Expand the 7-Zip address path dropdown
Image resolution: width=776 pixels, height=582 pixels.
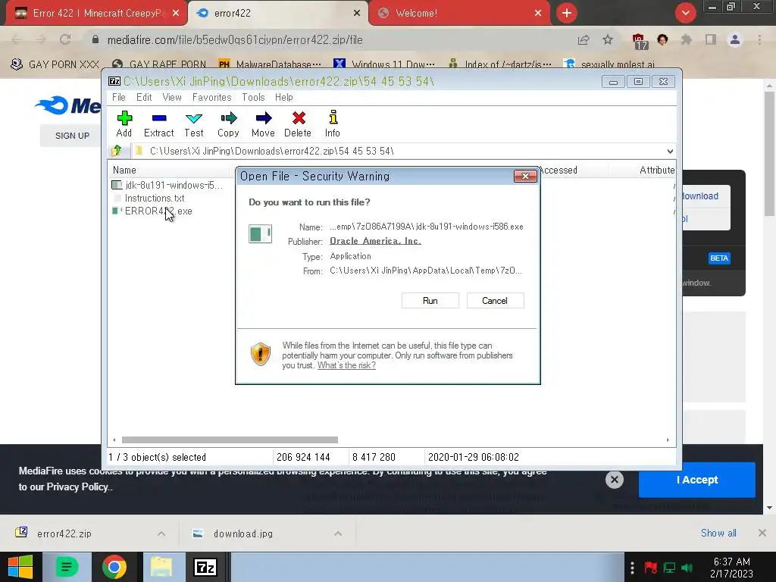pyautogui.click(x=670, y=151)
